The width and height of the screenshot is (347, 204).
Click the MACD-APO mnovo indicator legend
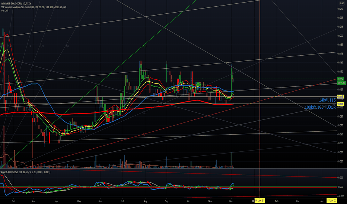pos(25,172)
